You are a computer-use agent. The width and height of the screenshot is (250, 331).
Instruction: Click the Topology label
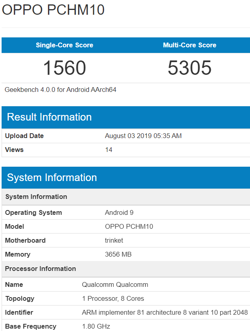point(19,298)
